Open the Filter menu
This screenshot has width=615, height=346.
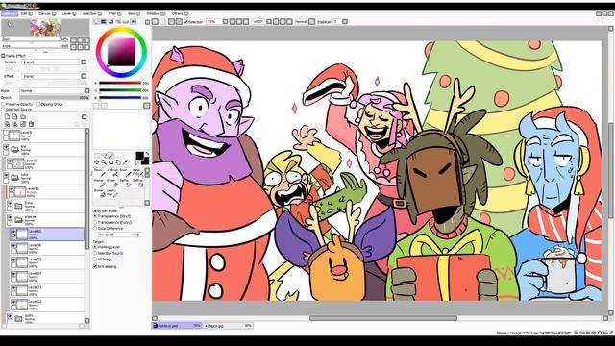[114, 13]
